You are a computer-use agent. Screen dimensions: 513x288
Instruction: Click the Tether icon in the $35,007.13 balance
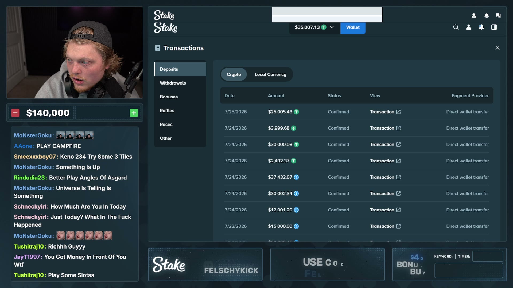[324, 27]
